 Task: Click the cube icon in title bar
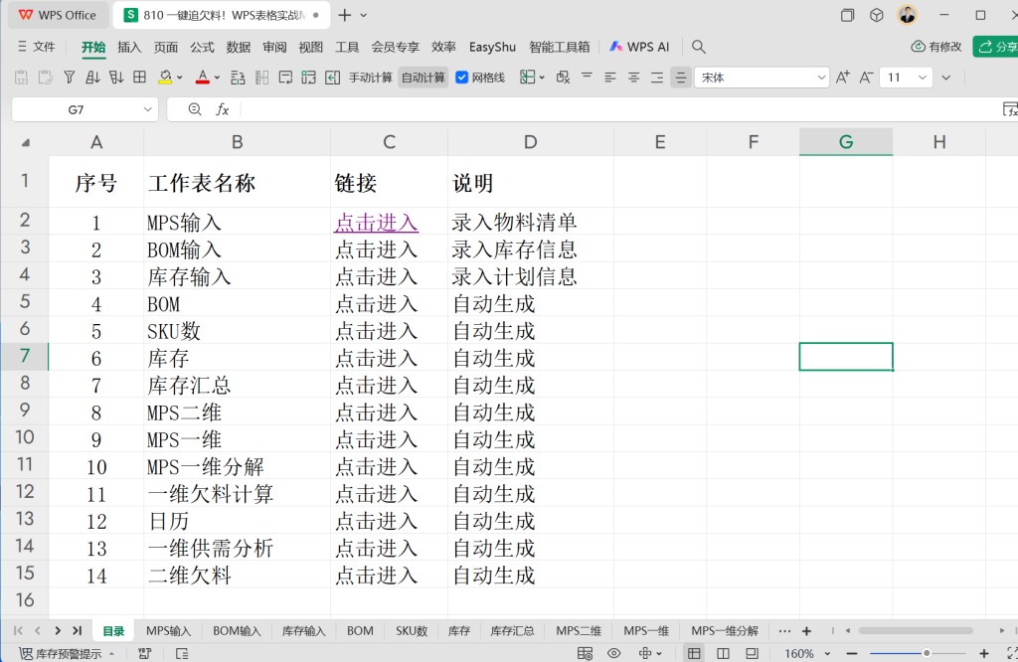(x=877, y=15)
